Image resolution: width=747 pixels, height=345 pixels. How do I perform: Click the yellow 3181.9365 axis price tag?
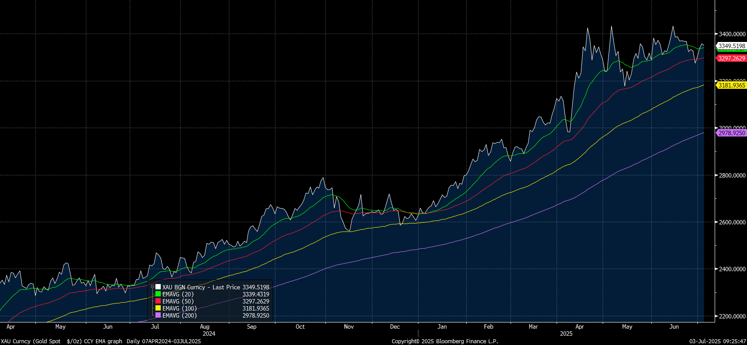732,85
